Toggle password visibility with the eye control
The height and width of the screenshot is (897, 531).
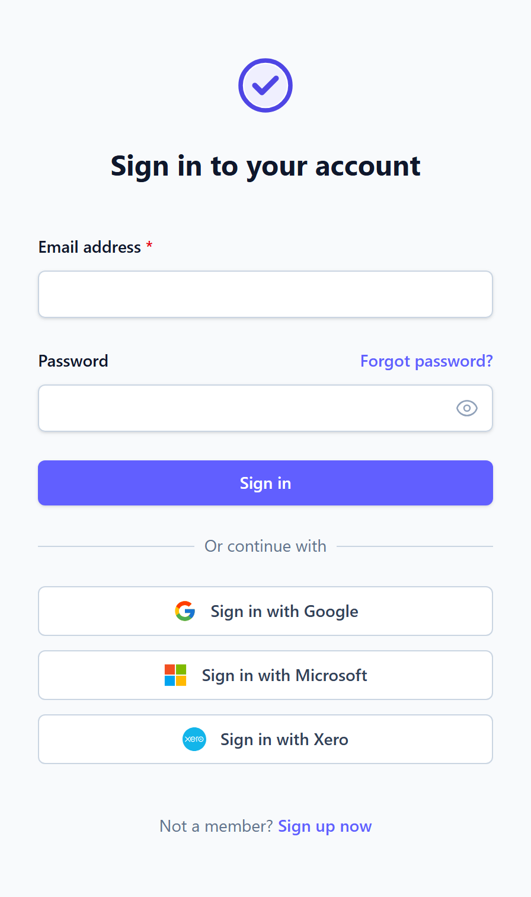point(466,408)
